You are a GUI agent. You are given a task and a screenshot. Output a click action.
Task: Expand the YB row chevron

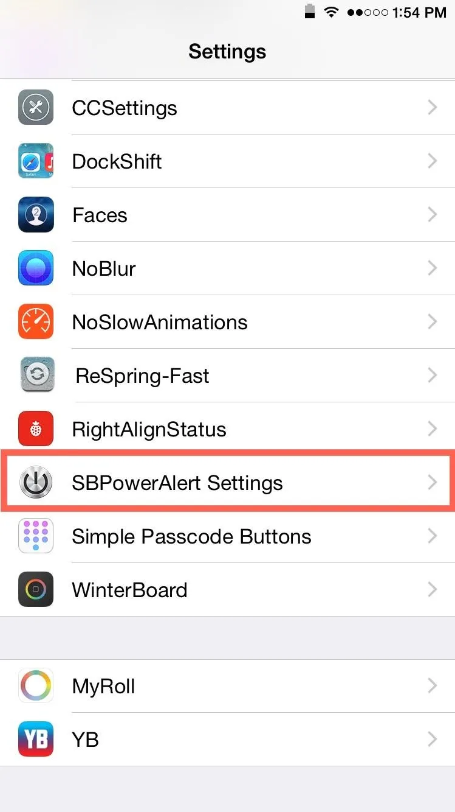click(x=433, y=740)
